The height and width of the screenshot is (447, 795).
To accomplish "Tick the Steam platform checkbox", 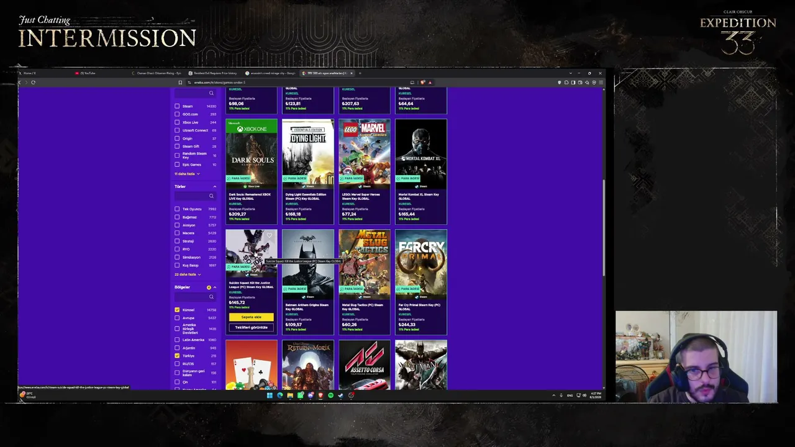I will point(177,106).
